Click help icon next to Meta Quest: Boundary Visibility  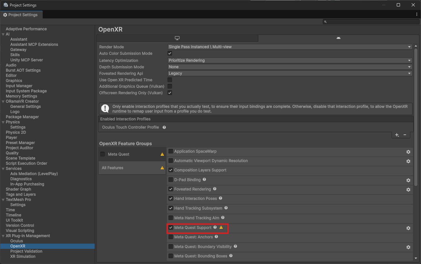[x=235, y=246]
